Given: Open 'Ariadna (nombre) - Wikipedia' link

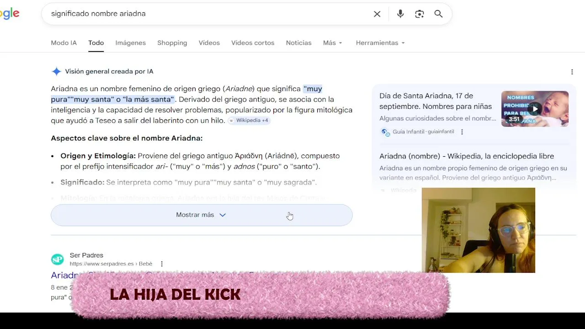Looking at the screenshot, I should click(x=467, y=156).
